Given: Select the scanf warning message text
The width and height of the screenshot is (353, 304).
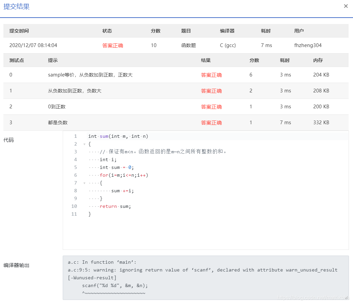Looking at the screenshot, I should point(203,270).
